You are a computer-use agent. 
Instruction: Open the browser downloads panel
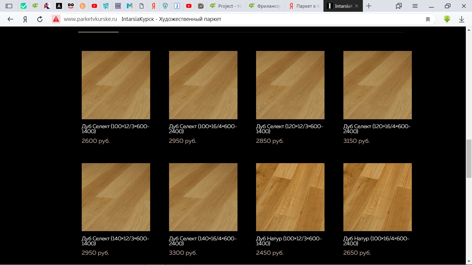(x=462, y=19)
